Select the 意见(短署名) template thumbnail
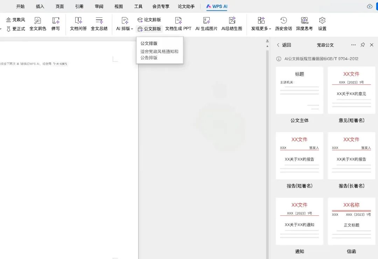The width and height of the screenshot is (378, 259). tap(351, 90)
